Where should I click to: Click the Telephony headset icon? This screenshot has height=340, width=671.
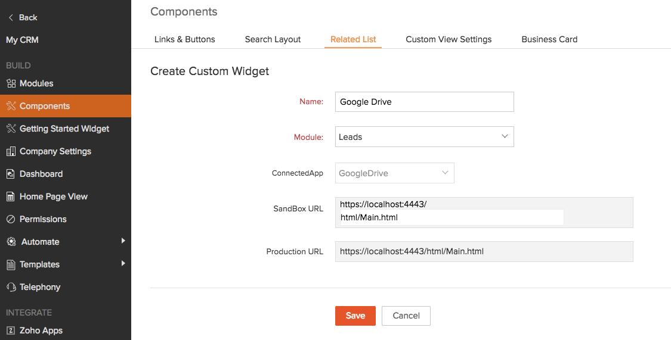[x=11, y=287]
